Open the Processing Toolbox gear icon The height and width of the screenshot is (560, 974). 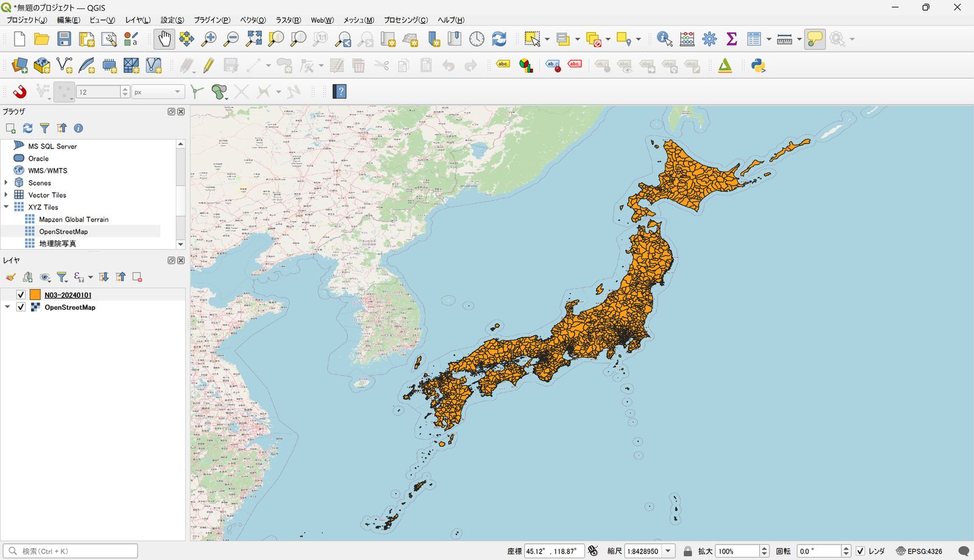tap(709, 39)
